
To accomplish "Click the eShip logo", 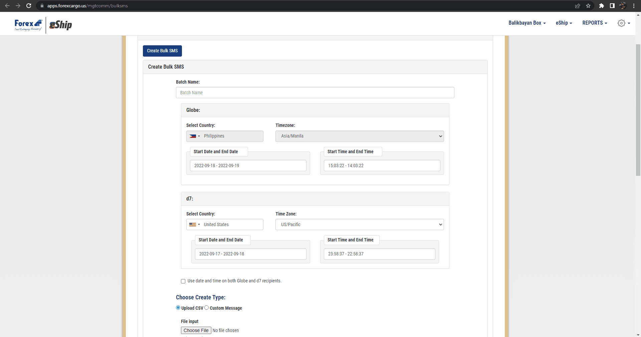I will [x=61, y=25].
